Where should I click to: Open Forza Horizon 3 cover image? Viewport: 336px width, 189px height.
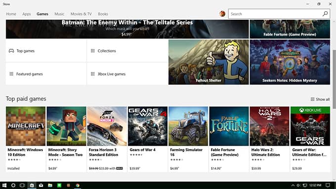107,126
